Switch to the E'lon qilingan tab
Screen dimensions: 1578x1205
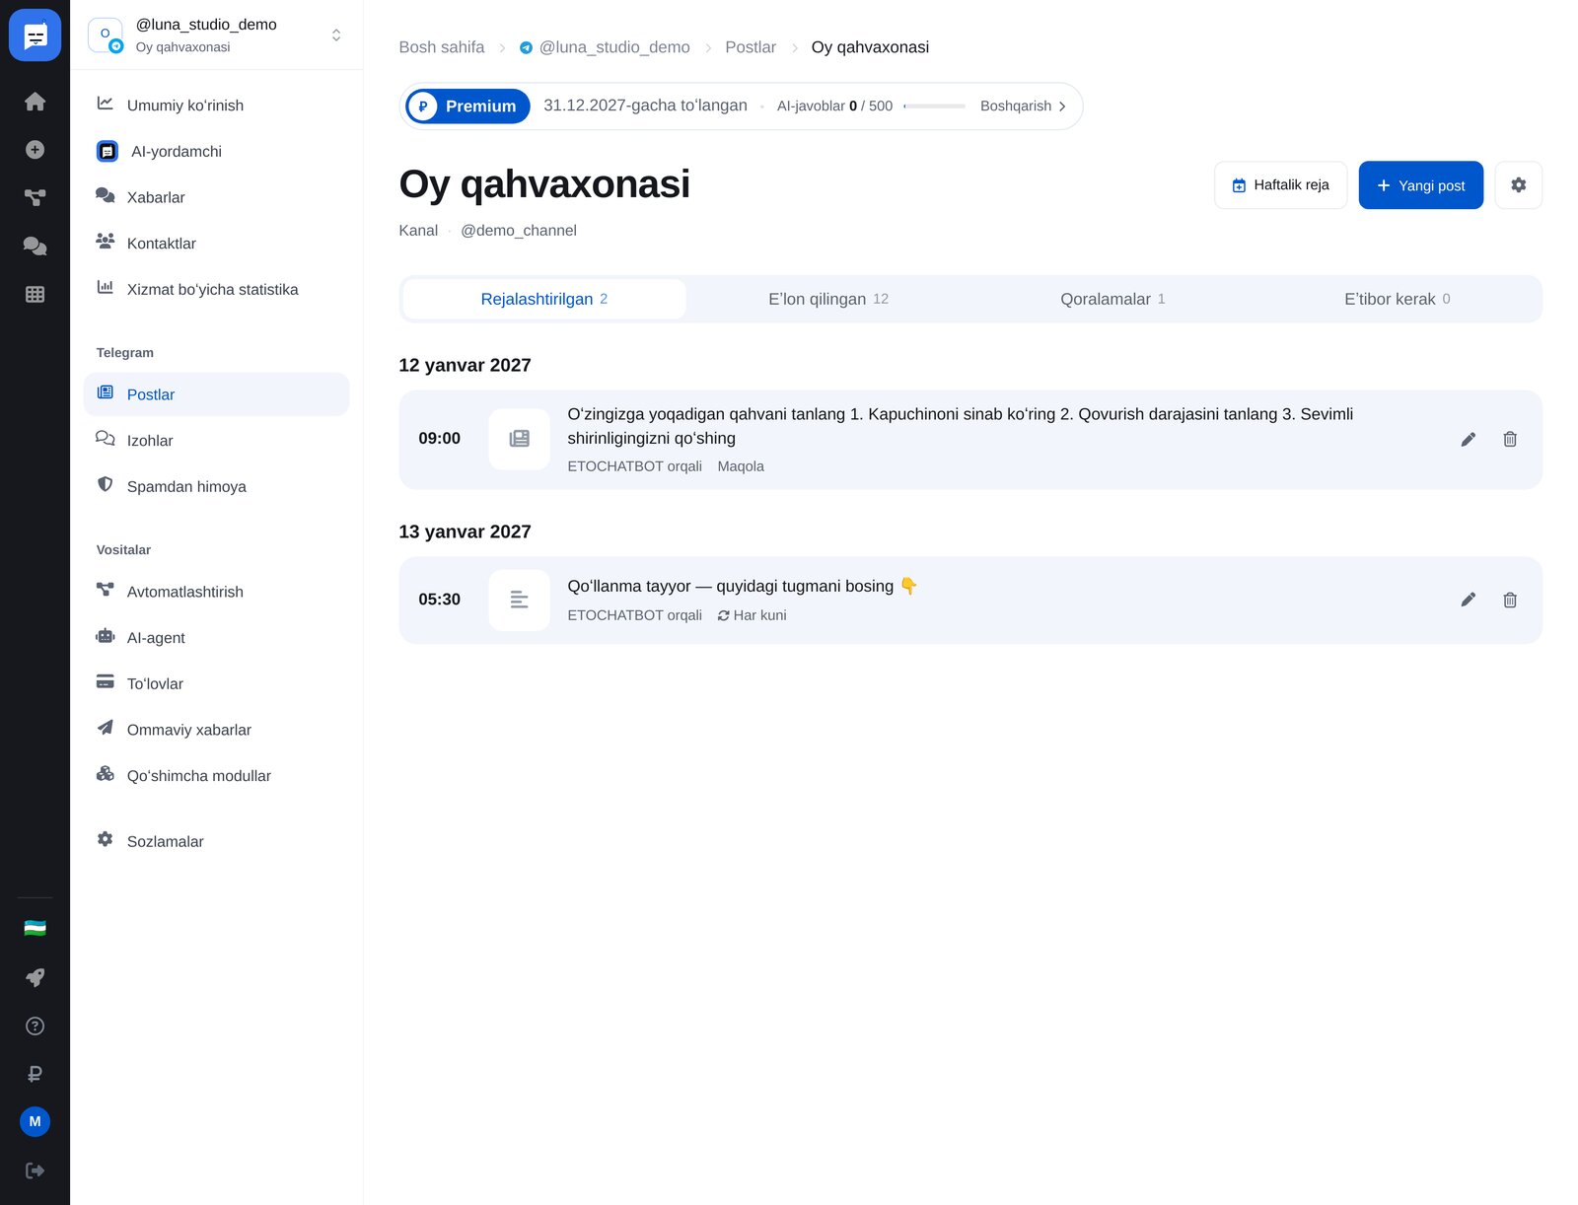(x=827, y=299)
